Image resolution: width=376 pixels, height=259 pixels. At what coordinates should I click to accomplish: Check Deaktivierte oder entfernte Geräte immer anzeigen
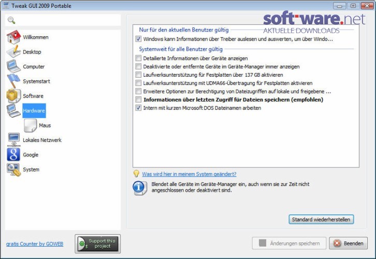tap(138, 66)
